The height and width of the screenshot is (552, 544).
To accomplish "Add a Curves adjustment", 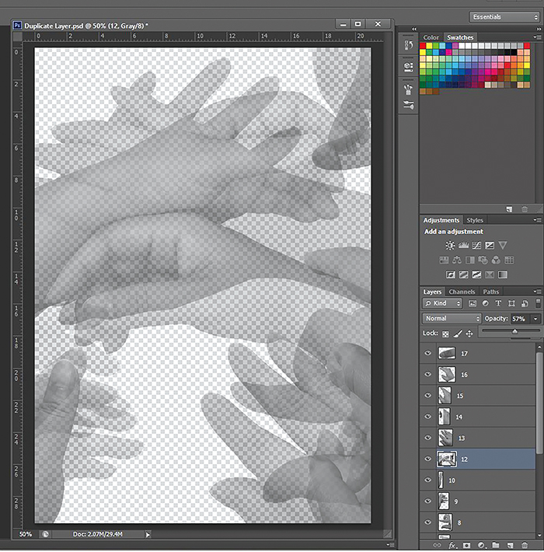I will (476, 246).
